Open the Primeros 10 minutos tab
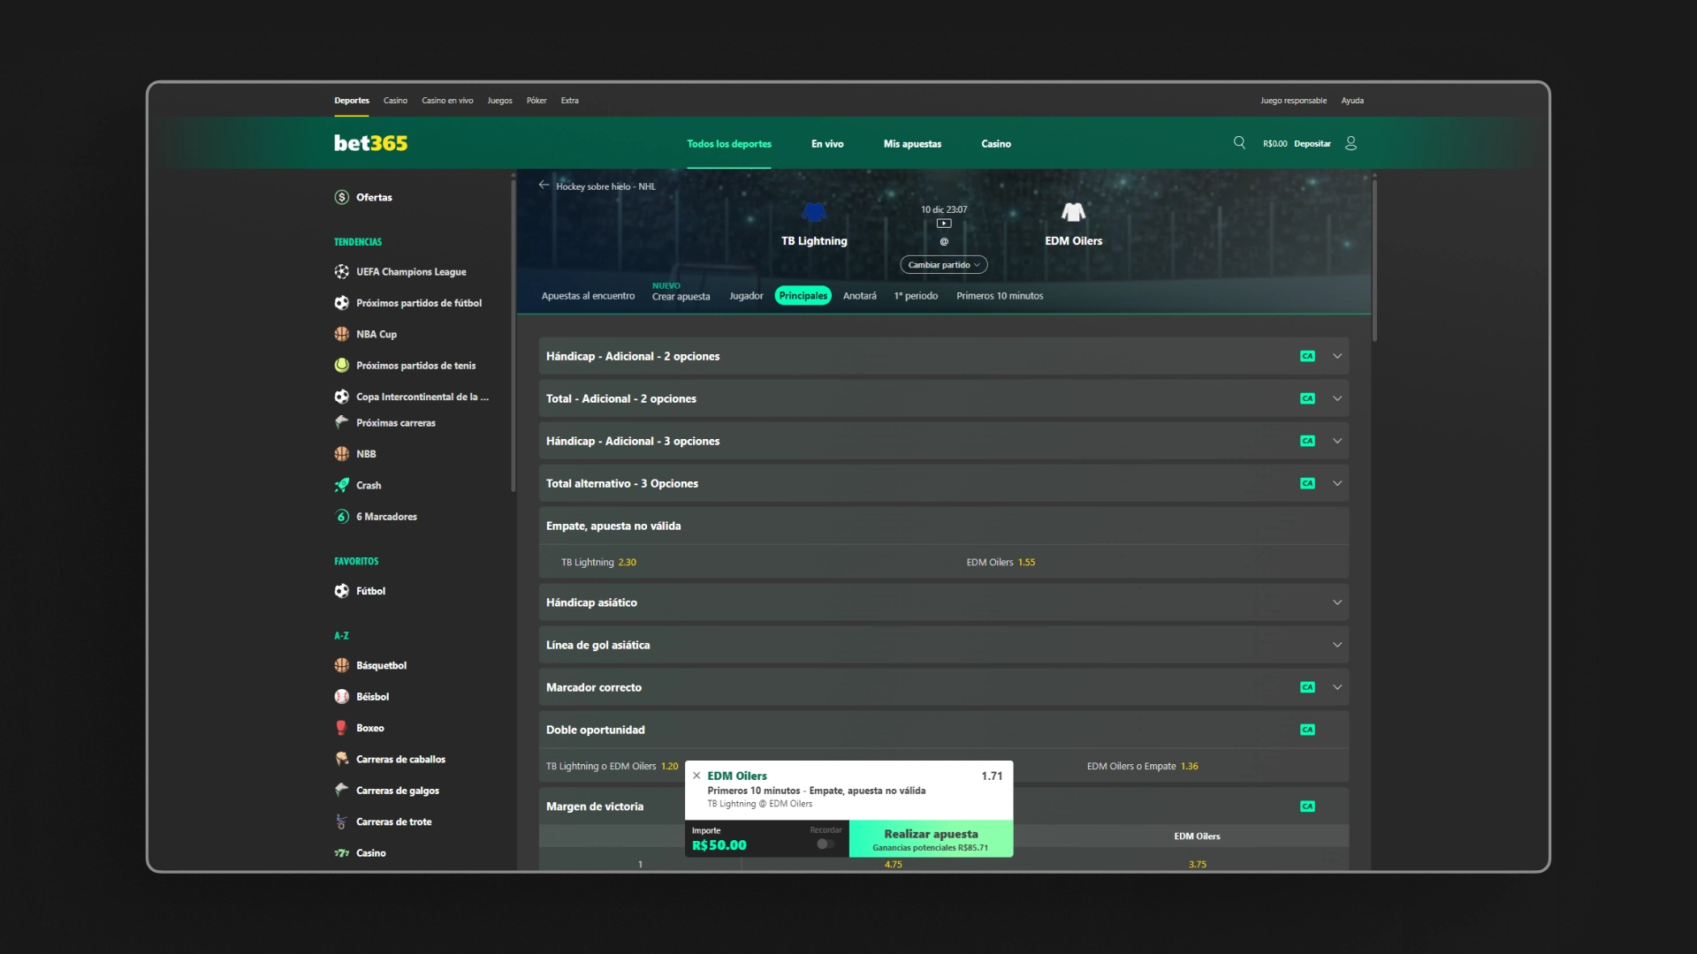Screen dimensions: 1697x954 1000,296
